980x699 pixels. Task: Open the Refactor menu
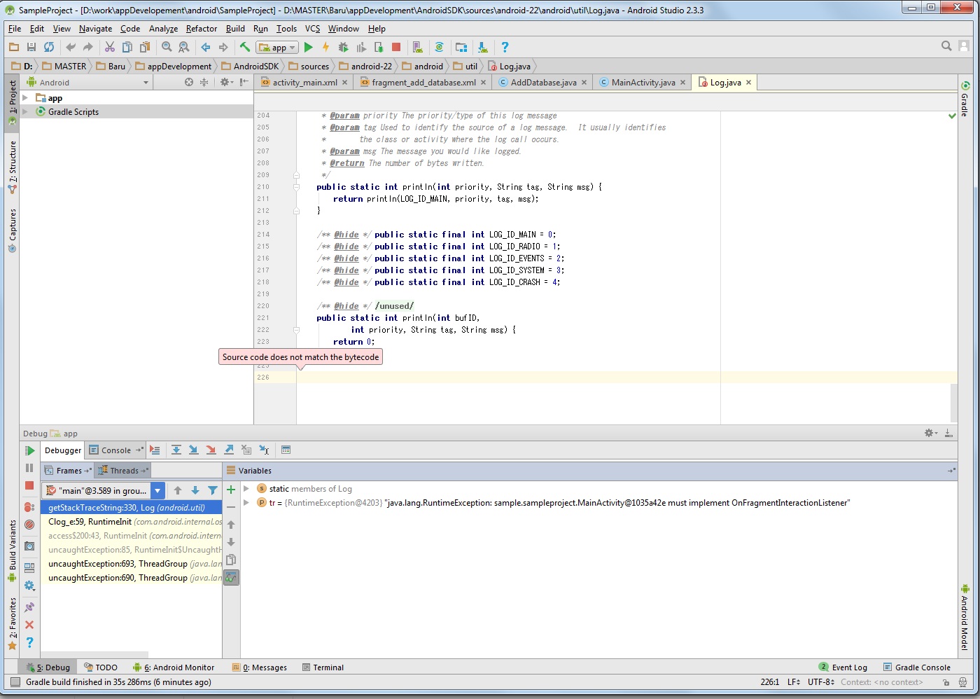pyautogui.click(x=201, y=29)
